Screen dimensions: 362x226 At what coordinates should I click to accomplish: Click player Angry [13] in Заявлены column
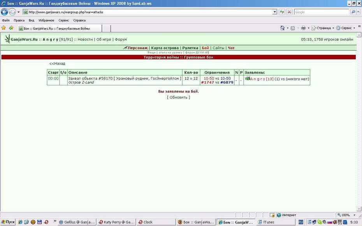coord(262,79)
